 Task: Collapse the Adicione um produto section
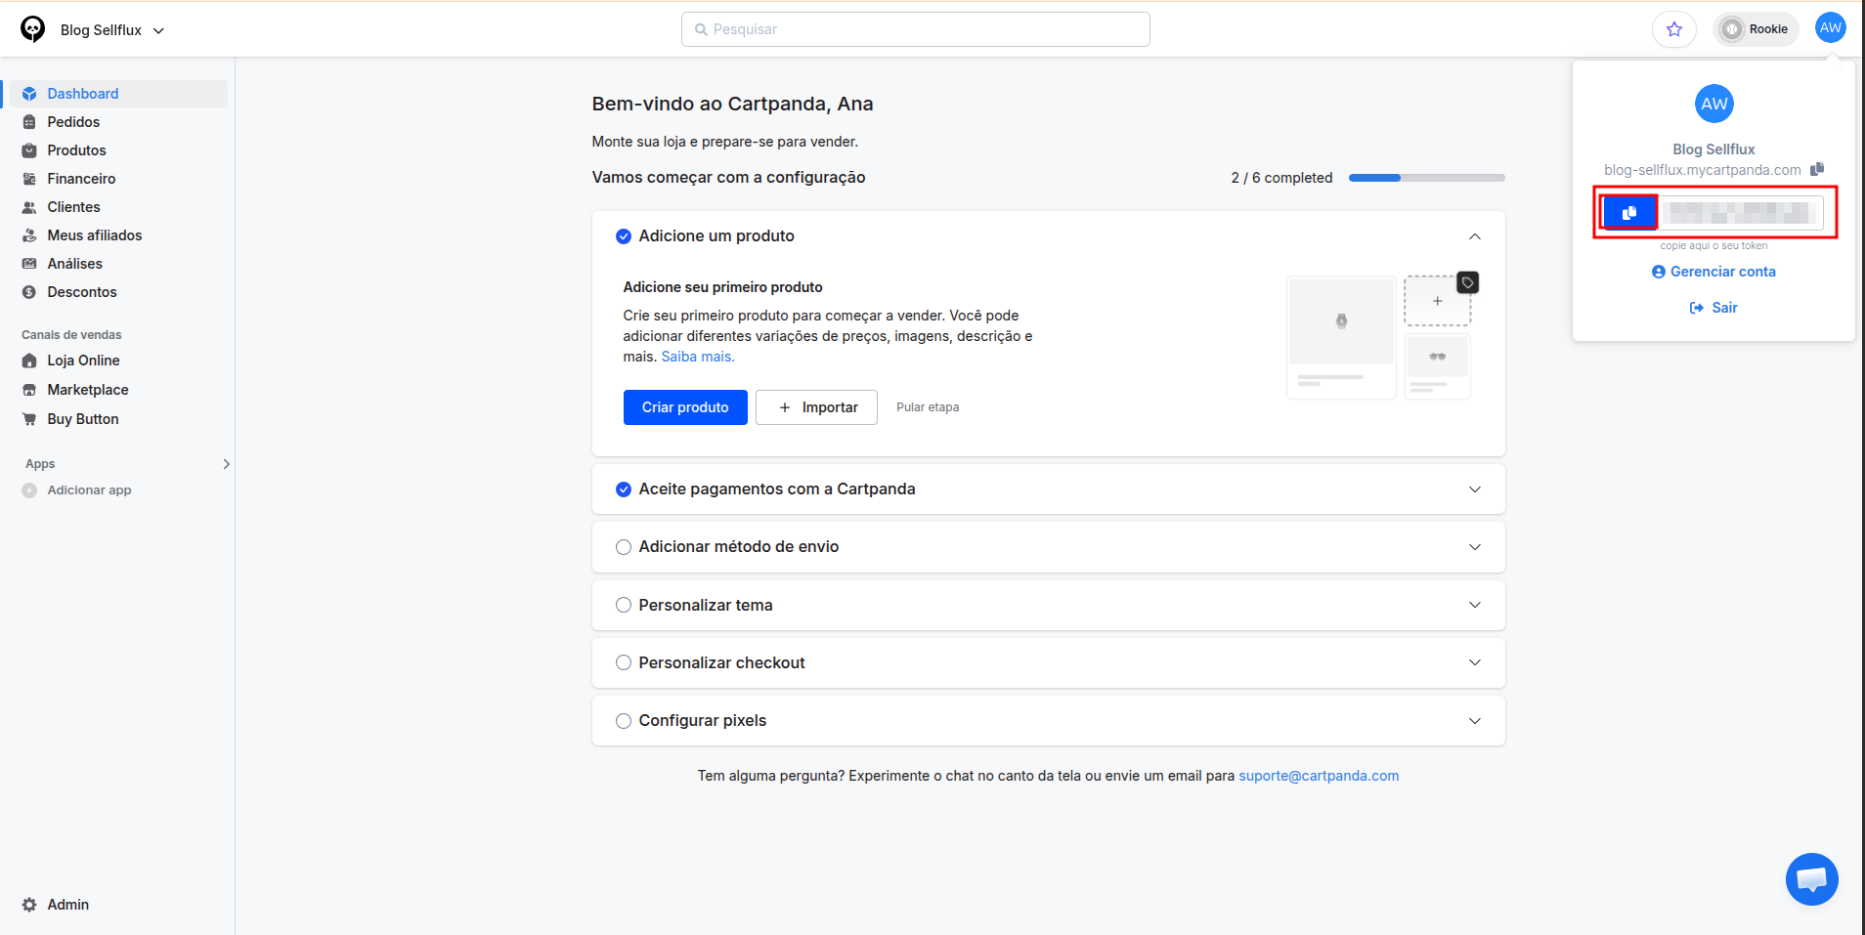1475,236
